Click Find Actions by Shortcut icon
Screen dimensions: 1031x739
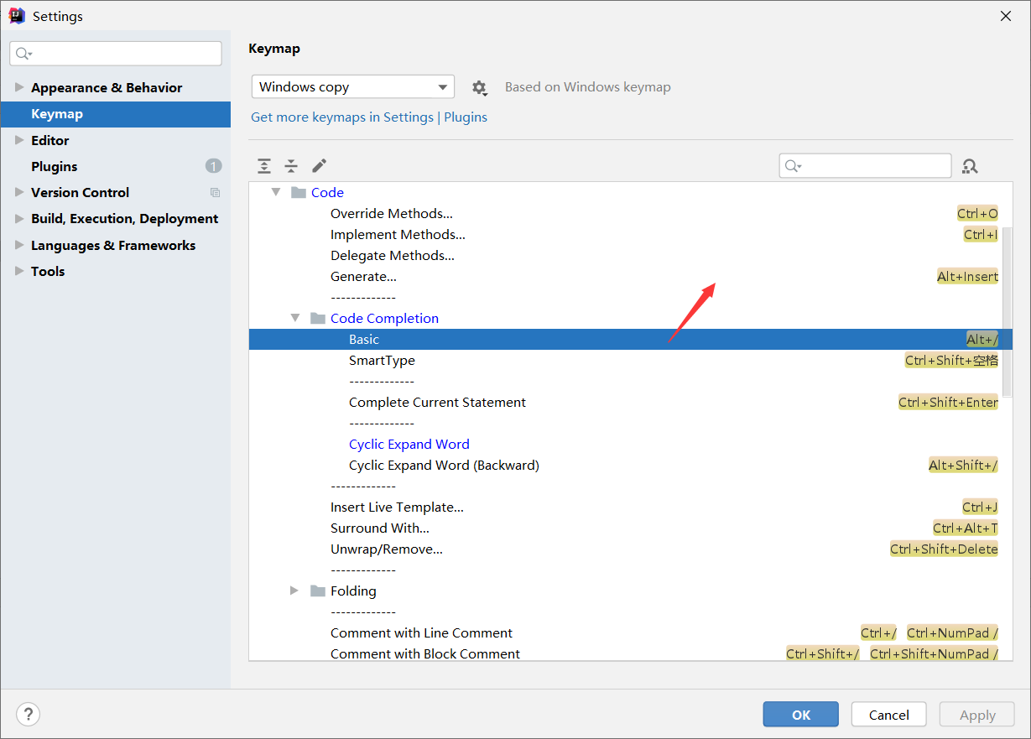[970, 166]
